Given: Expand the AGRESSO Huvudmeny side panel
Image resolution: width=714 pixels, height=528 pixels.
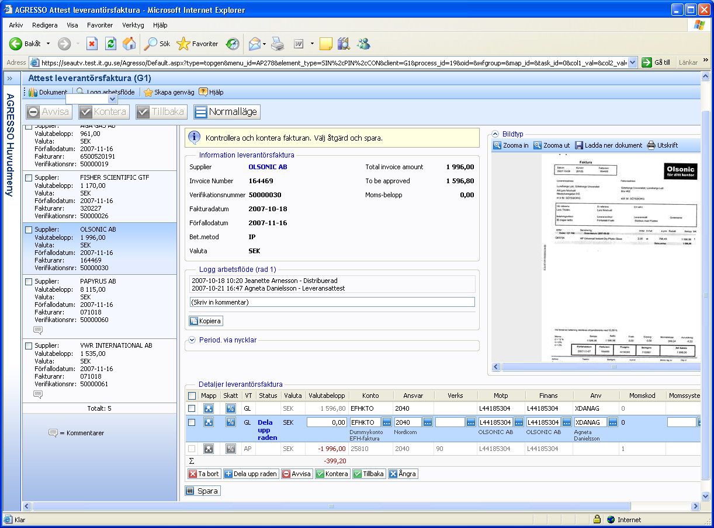Looking at the screenshot, I should pyautogui.click(x=10, y=78).
